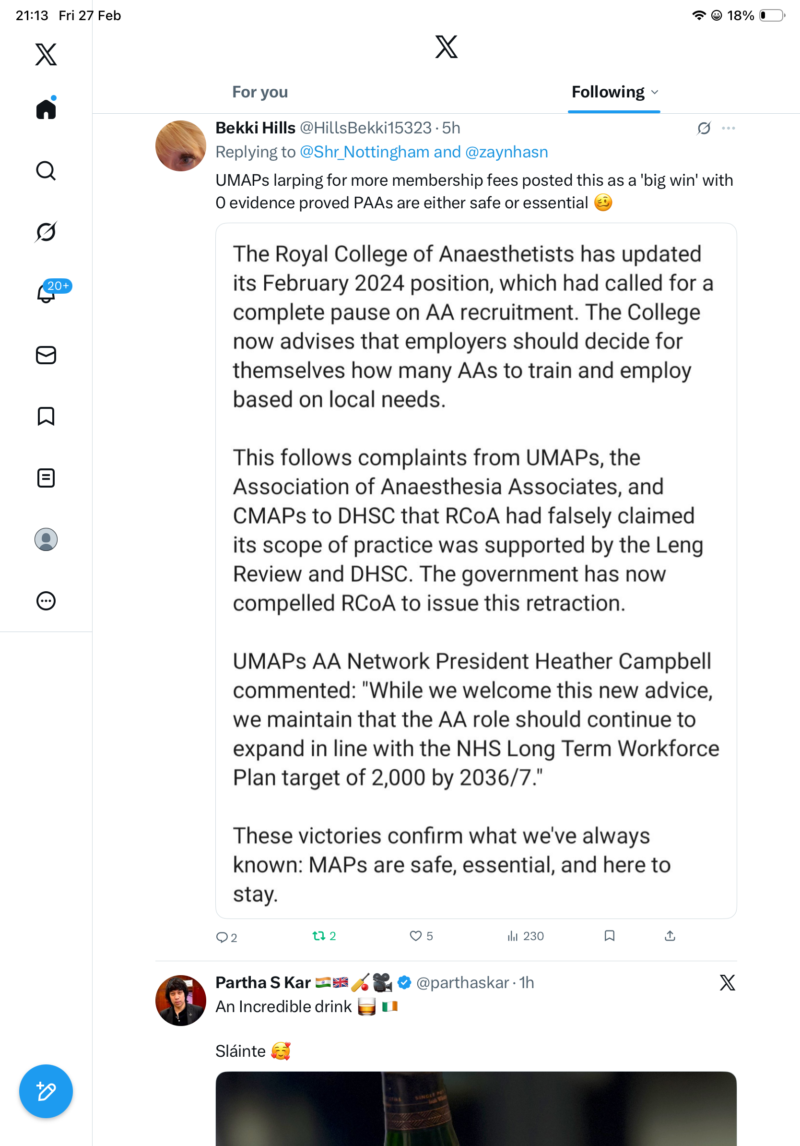Open the Search icon in sidebar

click(x=46, y=171)
